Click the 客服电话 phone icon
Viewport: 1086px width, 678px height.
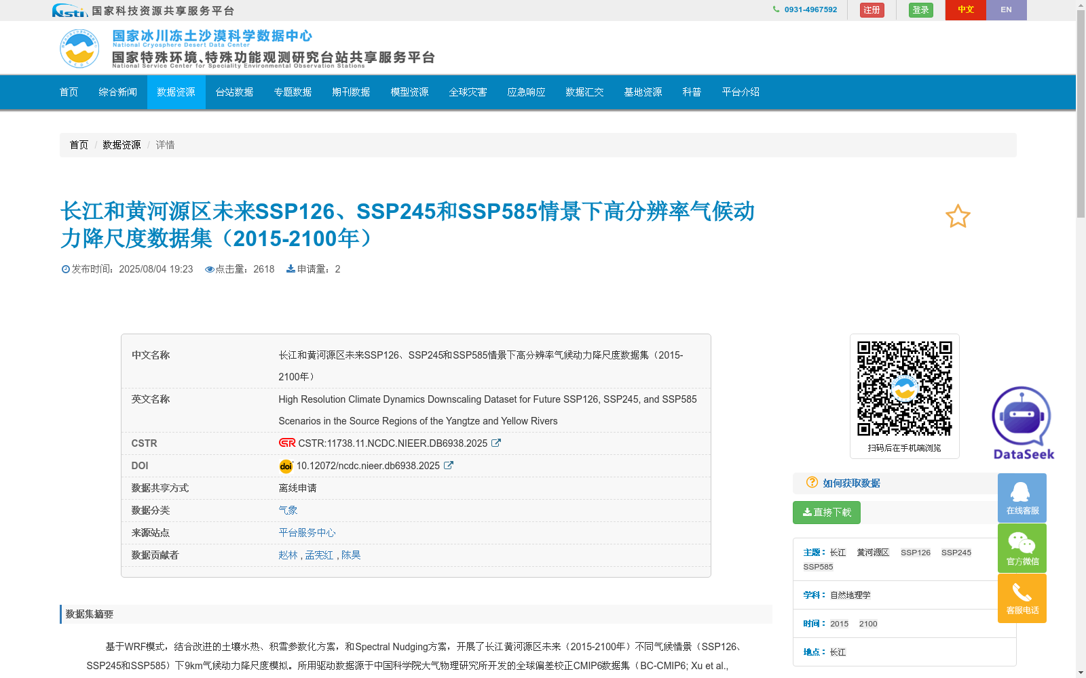1022,598
